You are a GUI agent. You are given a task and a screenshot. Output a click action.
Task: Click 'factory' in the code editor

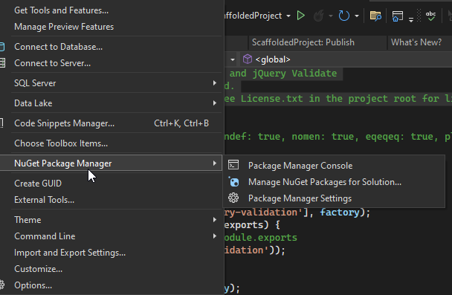click(340, 213)
